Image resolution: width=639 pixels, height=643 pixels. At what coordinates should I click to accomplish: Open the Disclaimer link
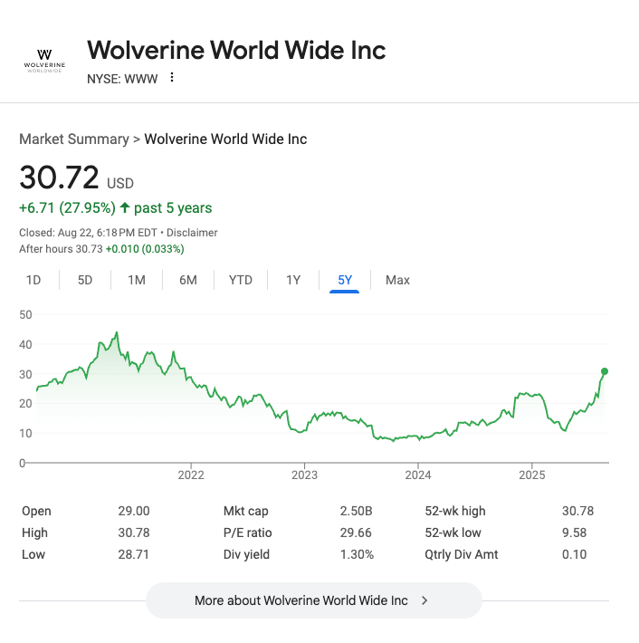point(192,233)
